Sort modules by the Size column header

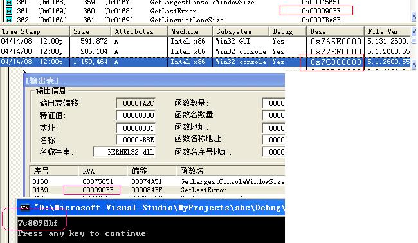[90, 31]
